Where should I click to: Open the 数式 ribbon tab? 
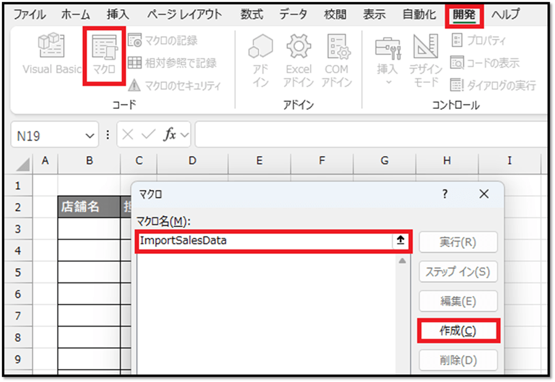pos(252,15)
